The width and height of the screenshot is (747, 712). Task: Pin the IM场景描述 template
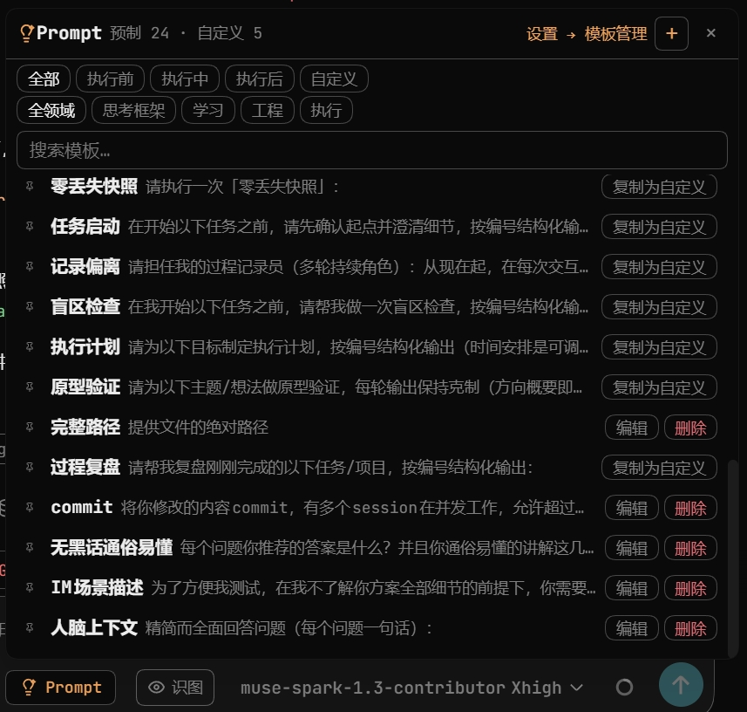point(30,587)
